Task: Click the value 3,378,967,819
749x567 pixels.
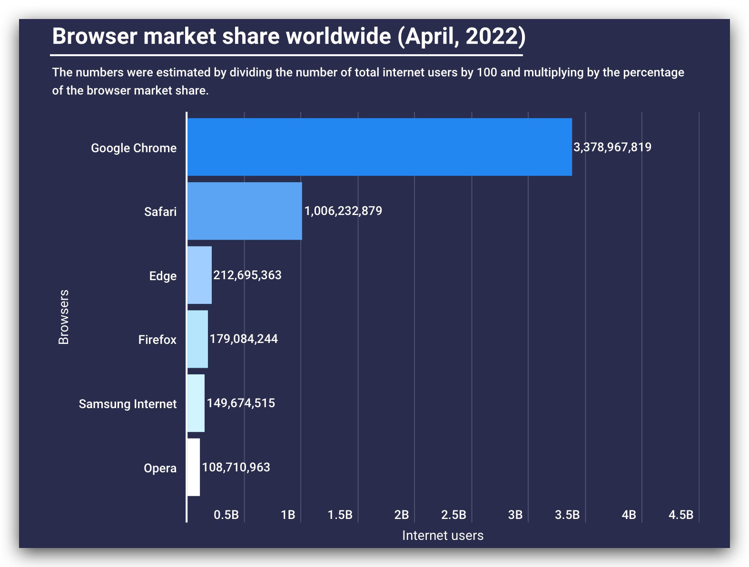Action: (612, 147)
